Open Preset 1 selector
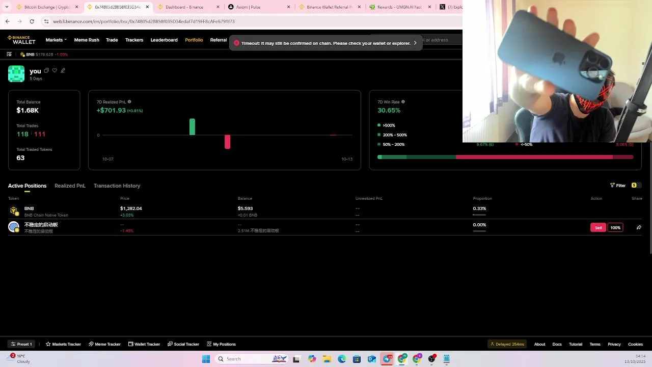652x367 pixels. click(21, 344)
